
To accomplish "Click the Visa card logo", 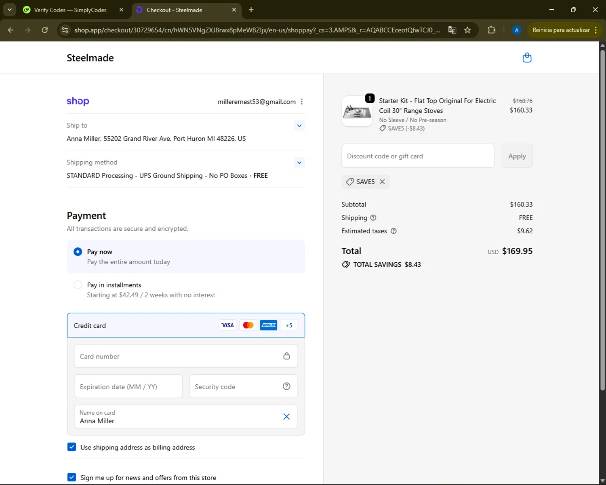I will point(228,325).
